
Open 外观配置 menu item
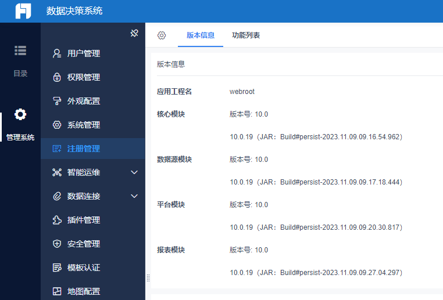(93, 101)
